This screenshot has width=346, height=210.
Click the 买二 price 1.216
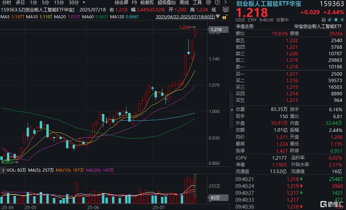pos(292,80)
